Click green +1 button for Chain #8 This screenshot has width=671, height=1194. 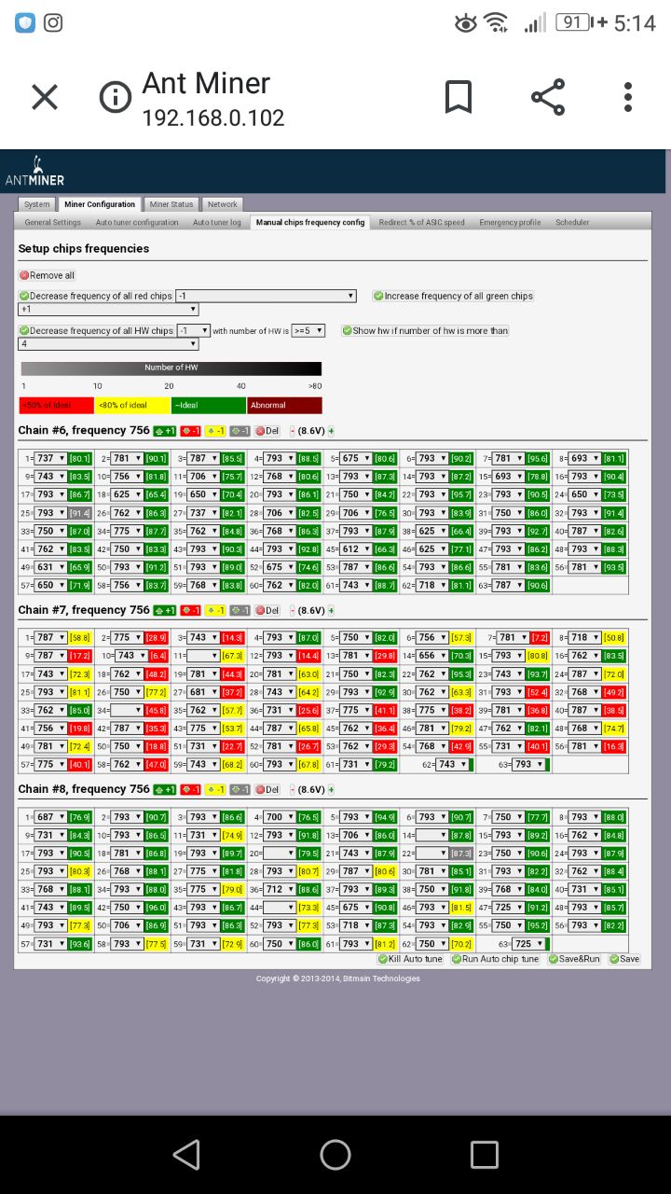click(165, 789)
